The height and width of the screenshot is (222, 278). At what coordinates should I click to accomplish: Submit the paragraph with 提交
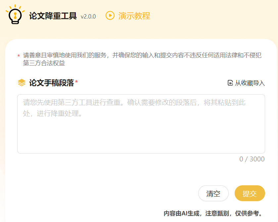click(x=250, y=193)
